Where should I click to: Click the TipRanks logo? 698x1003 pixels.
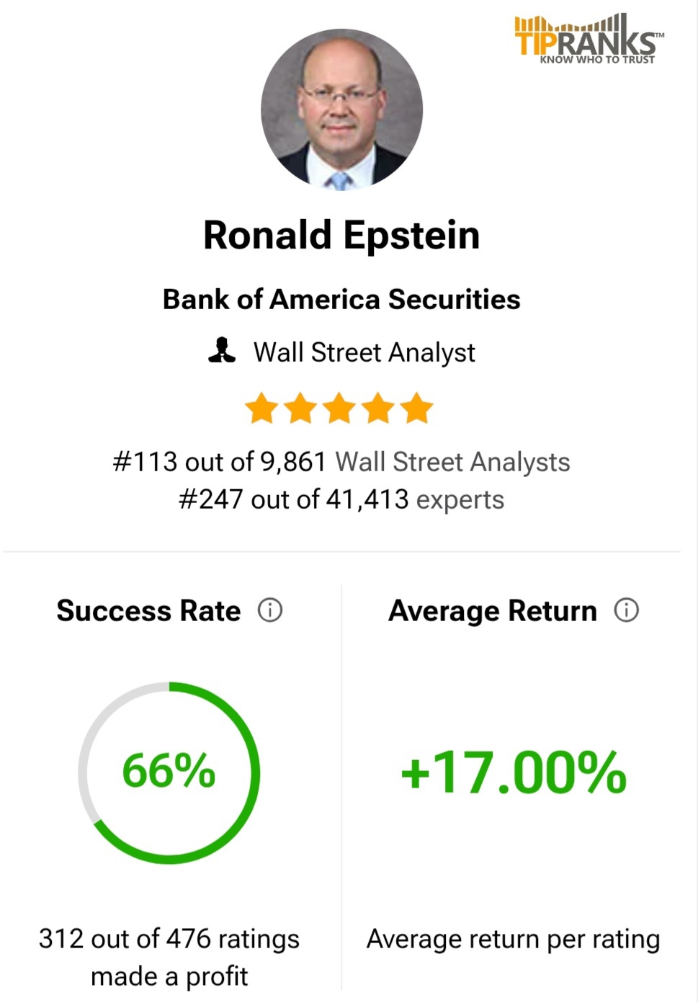(x=589, y=40)
